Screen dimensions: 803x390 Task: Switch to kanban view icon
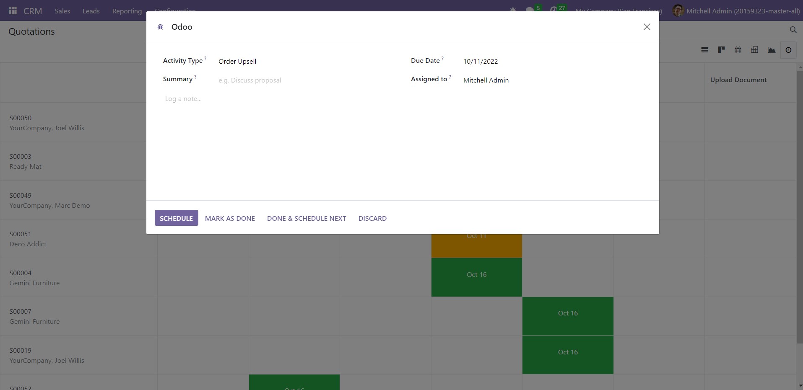[721, 50]
